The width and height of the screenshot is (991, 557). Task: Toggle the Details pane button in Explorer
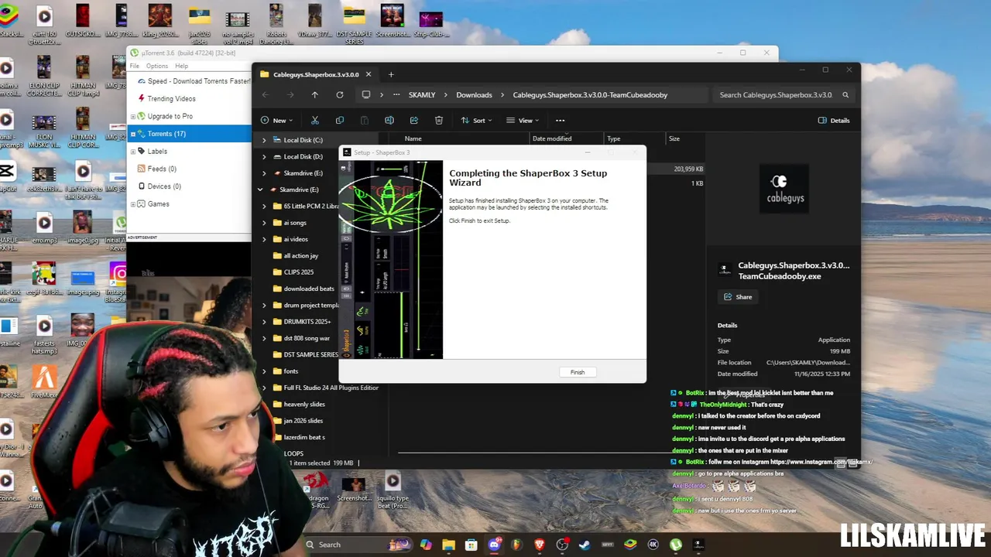point(834,121)
